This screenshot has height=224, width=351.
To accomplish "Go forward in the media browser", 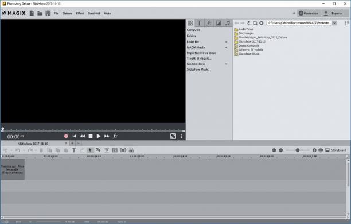I will (x=243, y=23).
